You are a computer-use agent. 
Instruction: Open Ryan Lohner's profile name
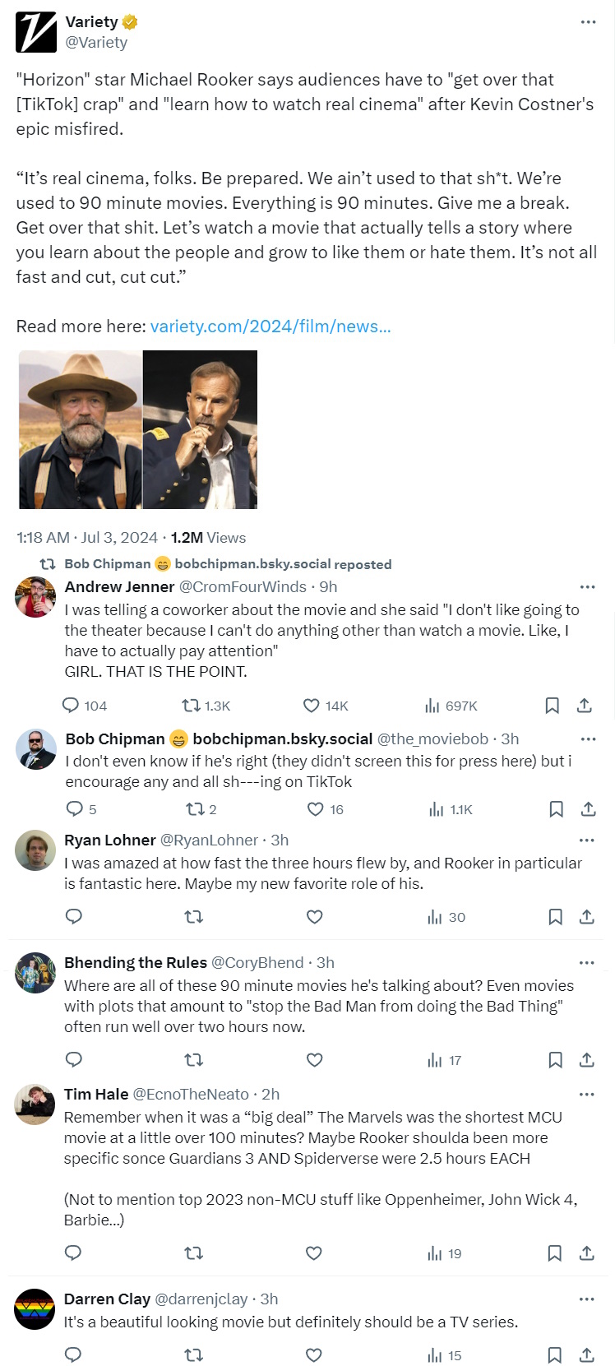[110, 840]
